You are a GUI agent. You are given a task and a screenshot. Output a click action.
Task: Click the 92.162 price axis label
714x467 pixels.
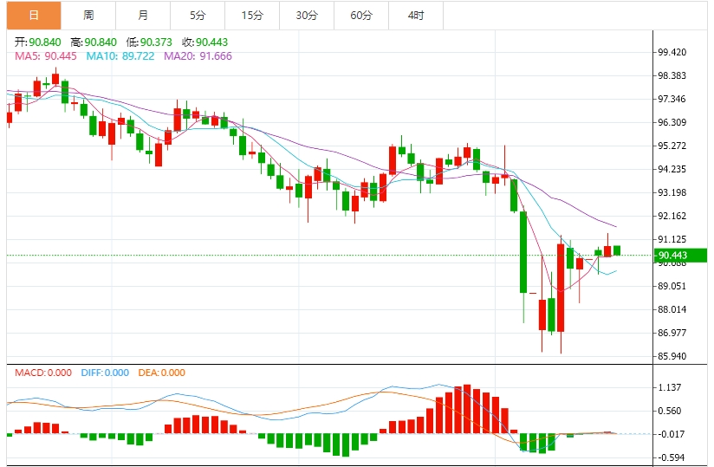click(672, 216)
